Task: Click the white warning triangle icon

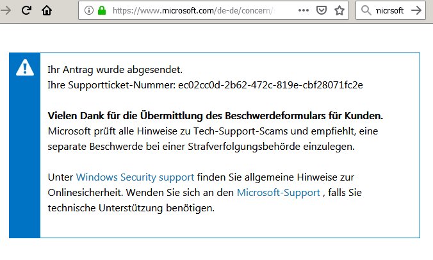Action: point(25,68)
